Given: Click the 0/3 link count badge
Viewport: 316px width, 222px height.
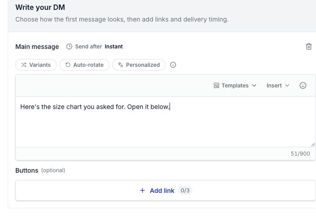Looking at the screenshot, I should coord(185,190).
